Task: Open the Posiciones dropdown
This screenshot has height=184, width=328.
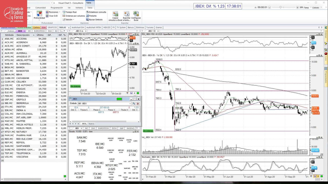Action: coord(53,12)
